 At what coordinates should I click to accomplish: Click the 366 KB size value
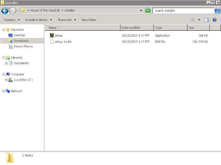203,36
